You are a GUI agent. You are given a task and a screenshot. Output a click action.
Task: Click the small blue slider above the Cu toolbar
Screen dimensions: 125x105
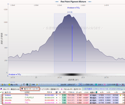tap(12, 82)
